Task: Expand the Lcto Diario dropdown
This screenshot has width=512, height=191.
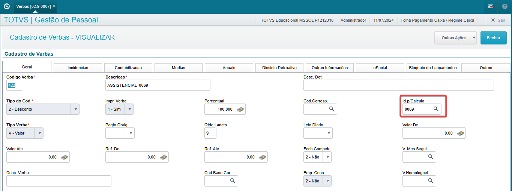Action: [328, 133]
